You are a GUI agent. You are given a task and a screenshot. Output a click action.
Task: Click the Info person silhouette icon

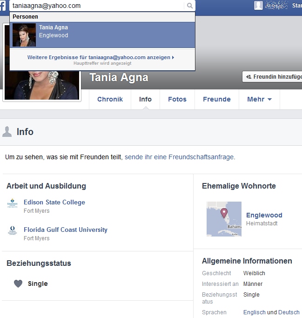pyautogui.click(x=7, y=132)
